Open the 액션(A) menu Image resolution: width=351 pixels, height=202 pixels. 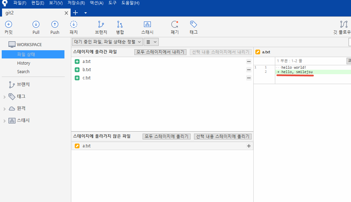click(x=96, y=3)
